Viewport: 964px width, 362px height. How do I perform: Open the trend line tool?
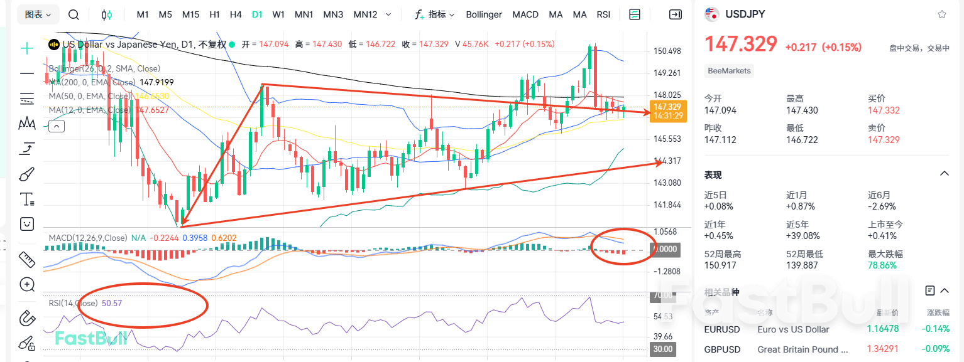click(x=26, y=73)
